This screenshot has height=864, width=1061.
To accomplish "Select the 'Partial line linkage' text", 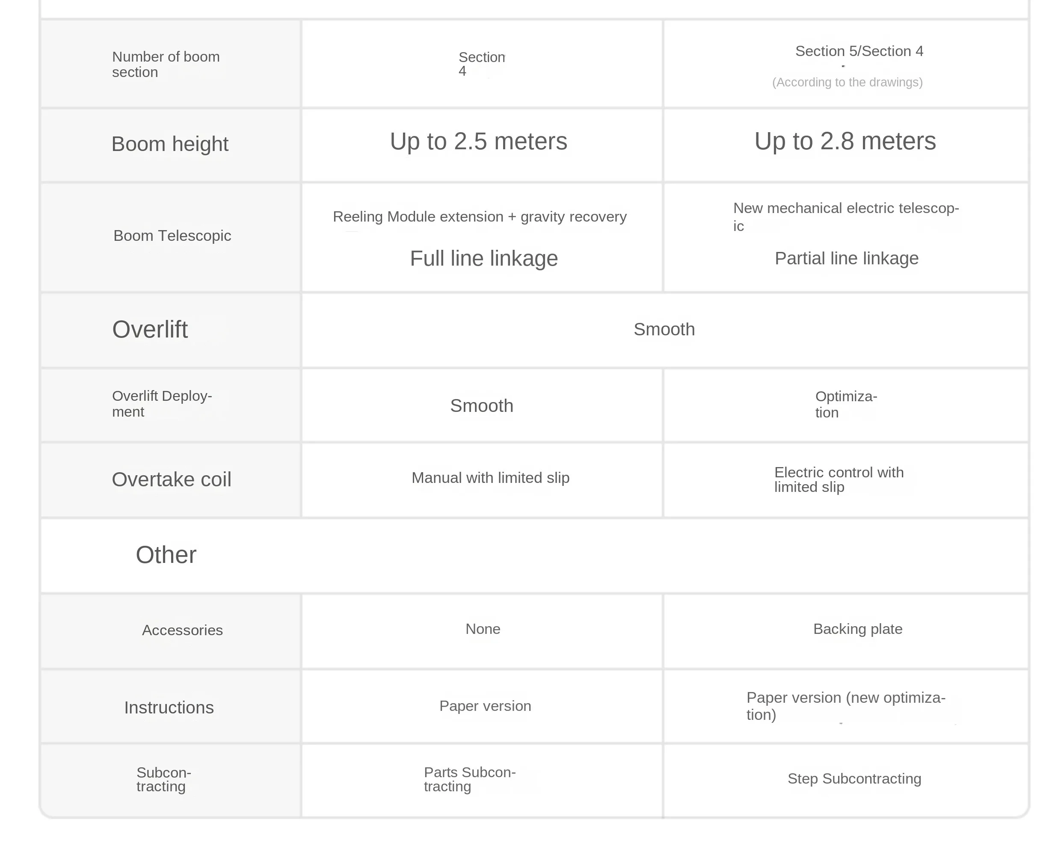I will [846, 259].
